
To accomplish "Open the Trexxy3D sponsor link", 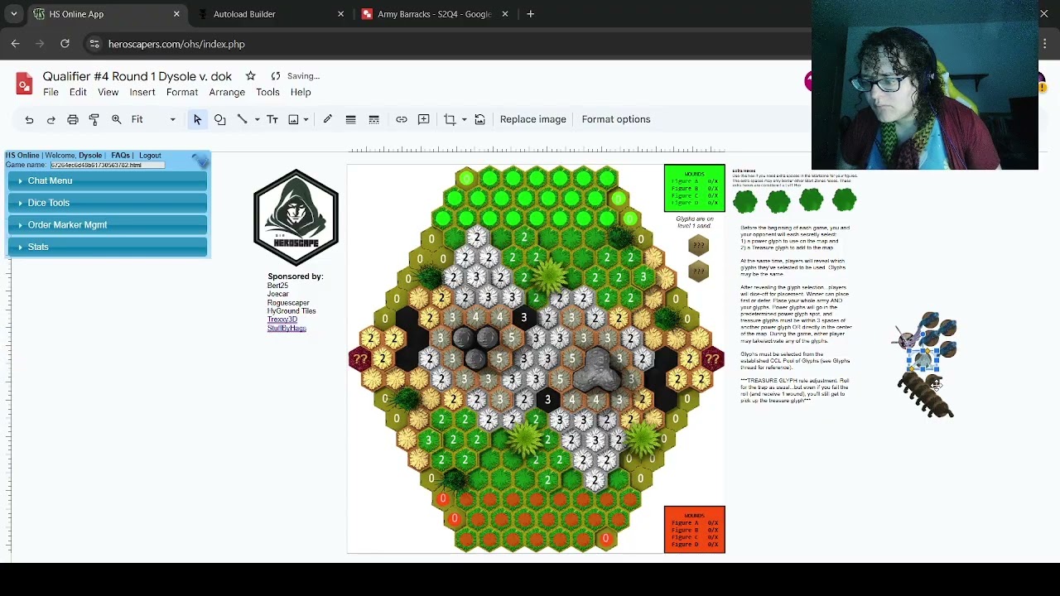I will 282,320.
